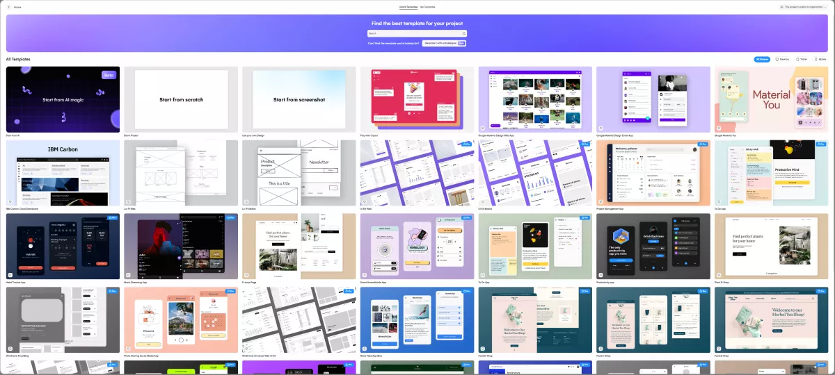Image resolution: width=835 pixels, height=375 pixels.
Task: Click the magnifier icon in search field
Action: (x=464, y=33)
